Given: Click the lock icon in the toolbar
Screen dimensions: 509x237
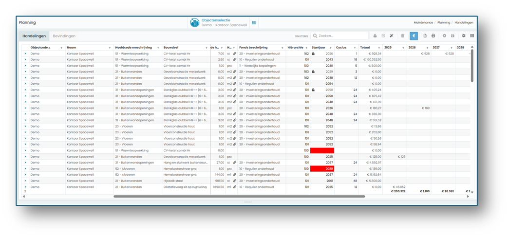Looking at the screenshot, I should tap(375, 36).
